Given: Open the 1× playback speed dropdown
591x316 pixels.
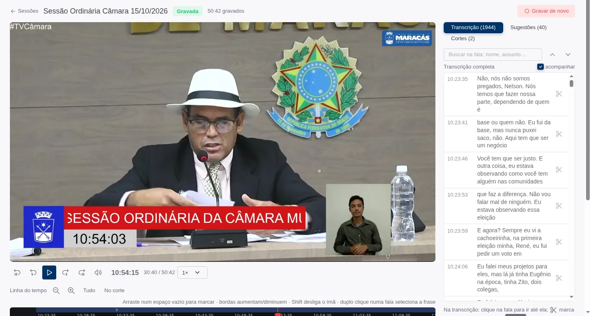Looking at the screenshot, I should [x=192, y=272].
